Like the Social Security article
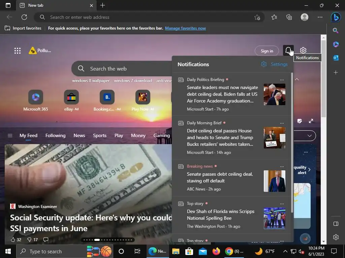345x258 pixels. pyautogui.click(x=16, y=240)
